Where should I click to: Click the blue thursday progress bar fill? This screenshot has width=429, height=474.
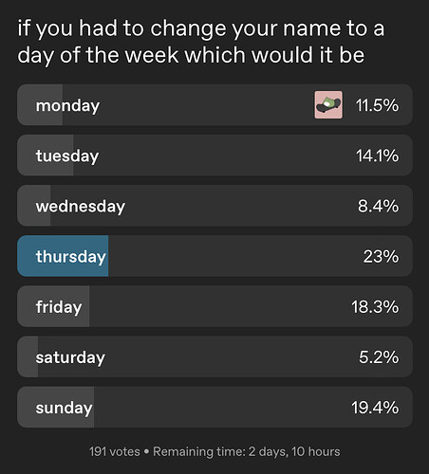point(63,256)
